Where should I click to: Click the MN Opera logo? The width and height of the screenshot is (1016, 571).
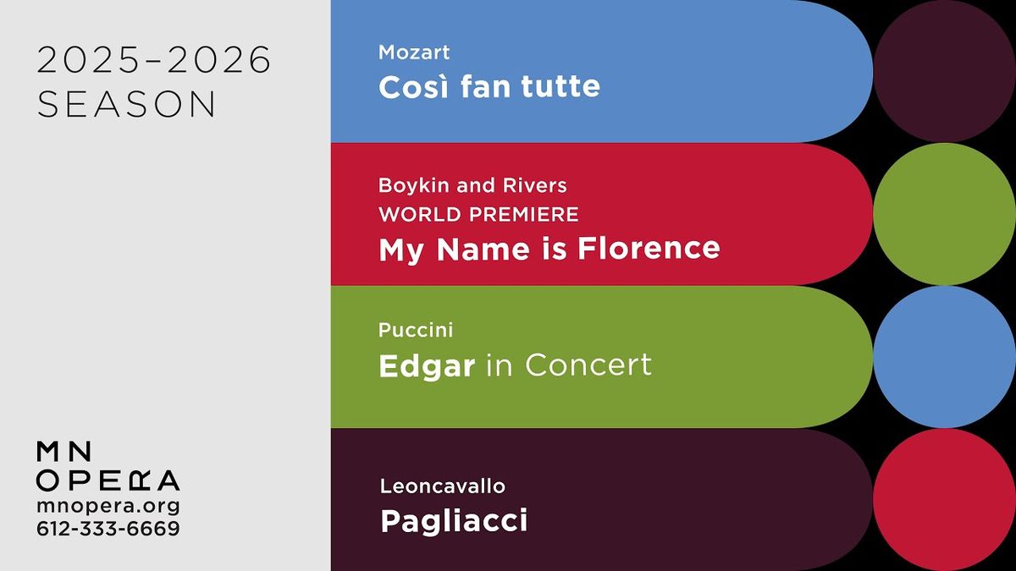pos(108,465)
